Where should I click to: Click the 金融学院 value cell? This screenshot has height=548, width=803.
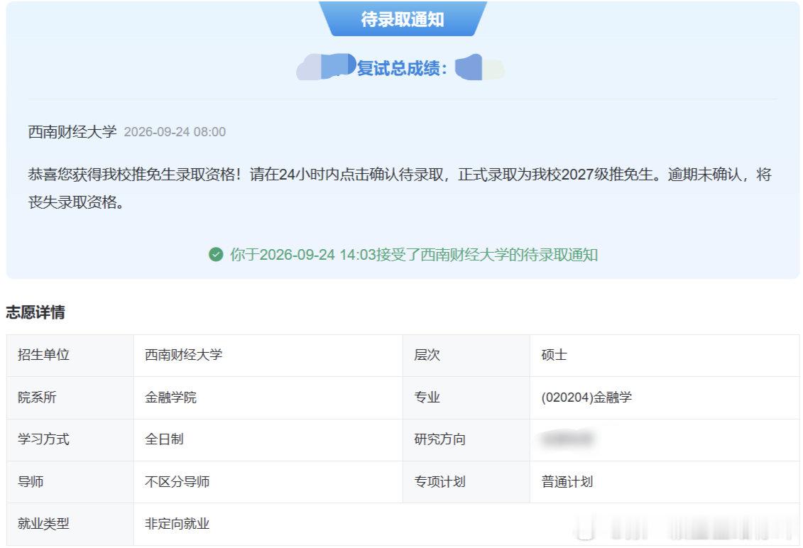click(x=268, y=398)
